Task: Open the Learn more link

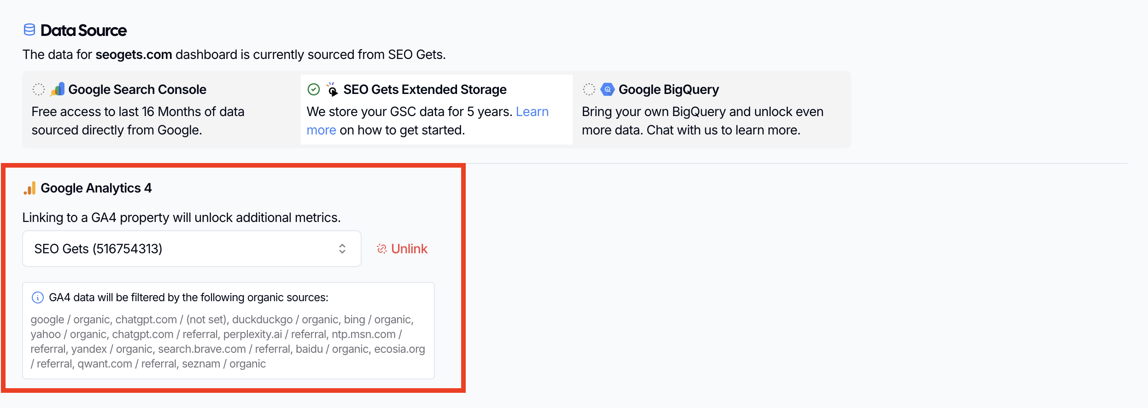Action: (x=532, y=112)
